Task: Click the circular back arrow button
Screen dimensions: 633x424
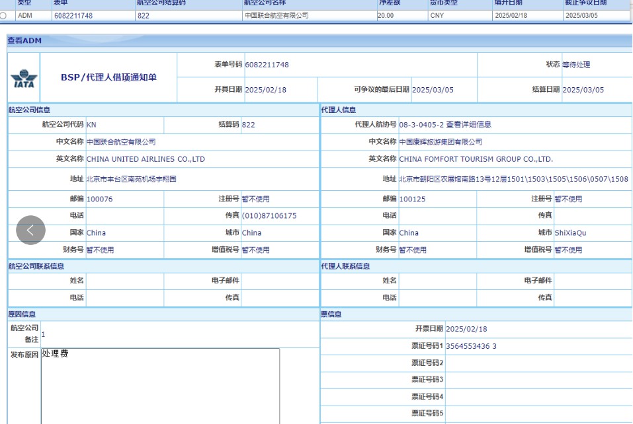Action: [30, 230]
